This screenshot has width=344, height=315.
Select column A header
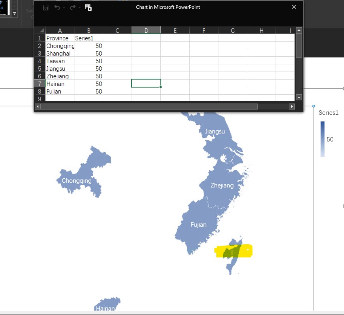point(60,30)
